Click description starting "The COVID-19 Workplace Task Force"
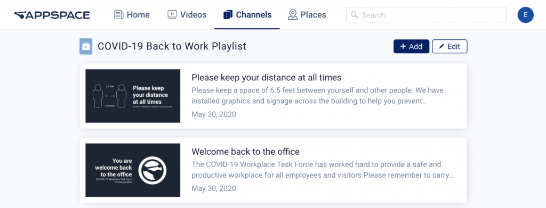 tap(323, 170)
